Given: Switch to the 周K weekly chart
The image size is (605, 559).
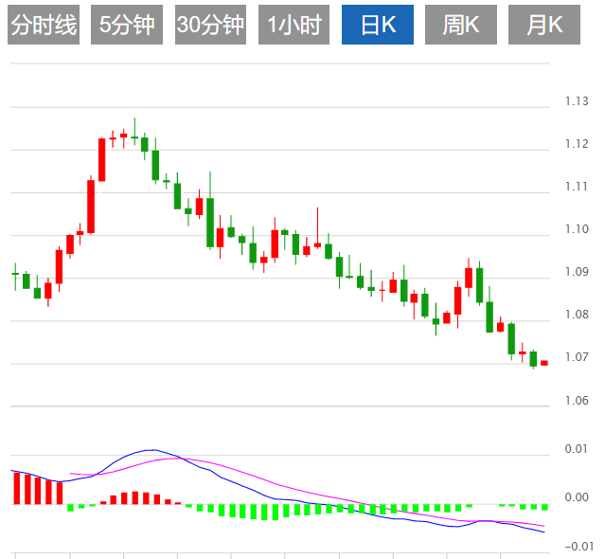Looking at the screenshot, I should point(461,25).
